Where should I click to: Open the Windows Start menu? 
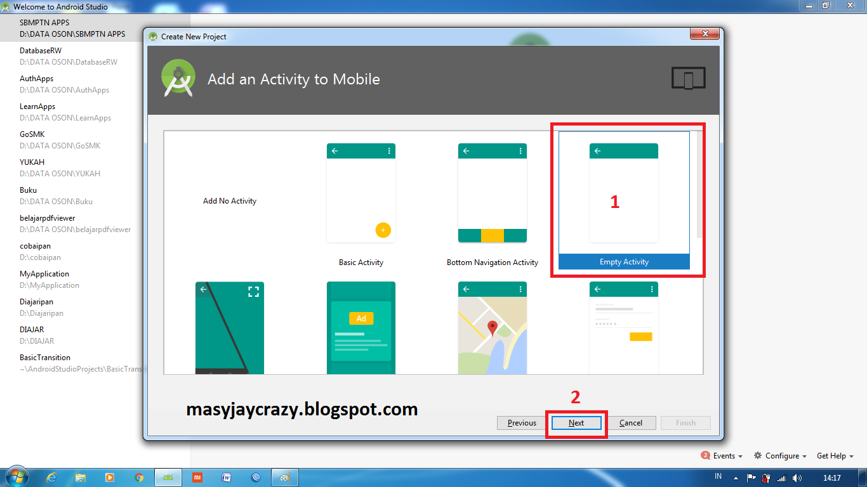tap(17, 477)
